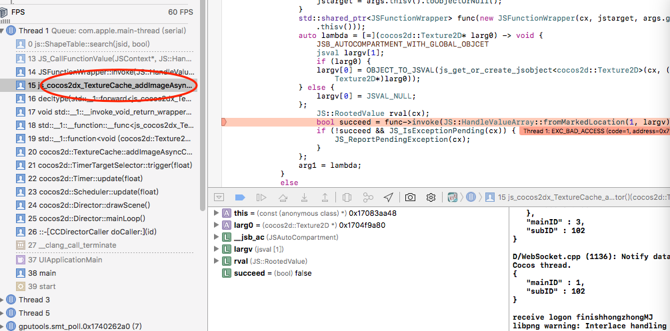Select the thread icon in jump bar
The height and width of the screenshot is (331, 670).
click(471, 197)
